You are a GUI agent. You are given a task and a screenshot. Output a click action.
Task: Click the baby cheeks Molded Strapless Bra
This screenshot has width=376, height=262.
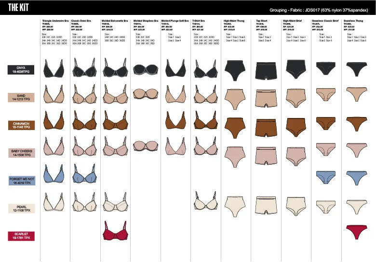(146, 146)
